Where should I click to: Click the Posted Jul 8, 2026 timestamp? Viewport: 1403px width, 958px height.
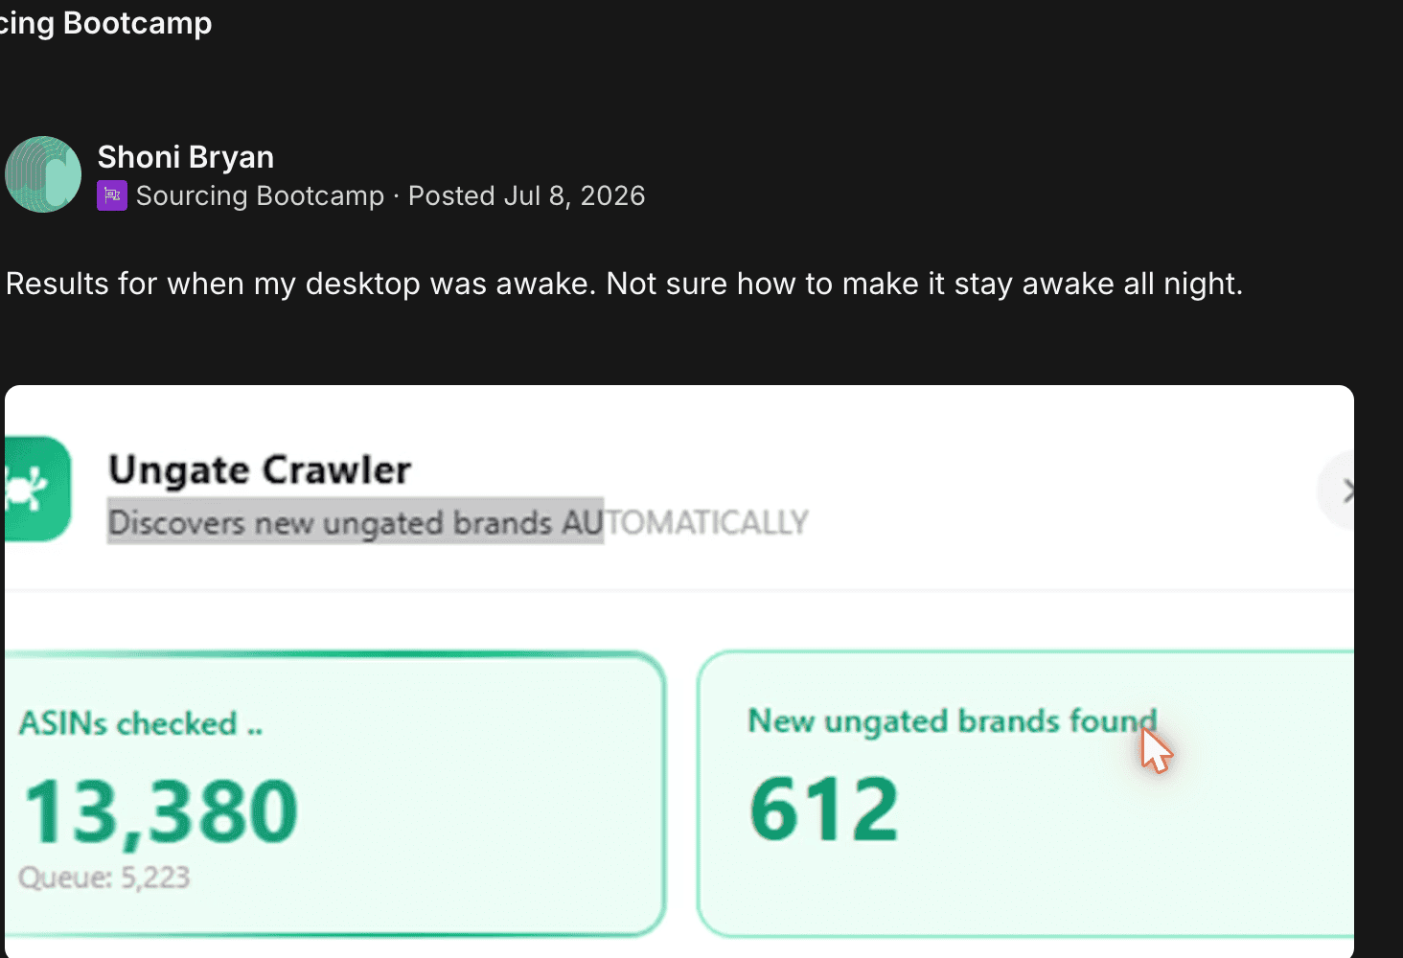pyautogui.click(x=527, y=195)
